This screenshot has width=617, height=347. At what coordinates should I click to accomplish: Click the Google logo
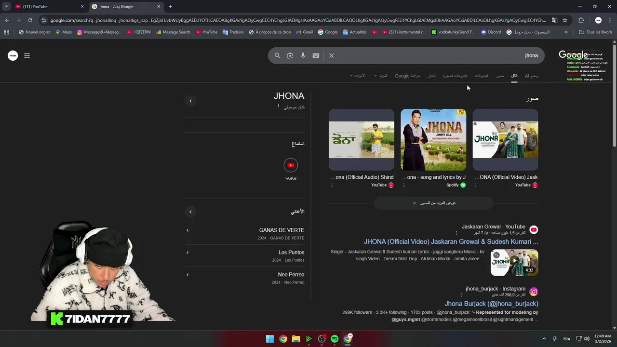(x=573, y=54)
